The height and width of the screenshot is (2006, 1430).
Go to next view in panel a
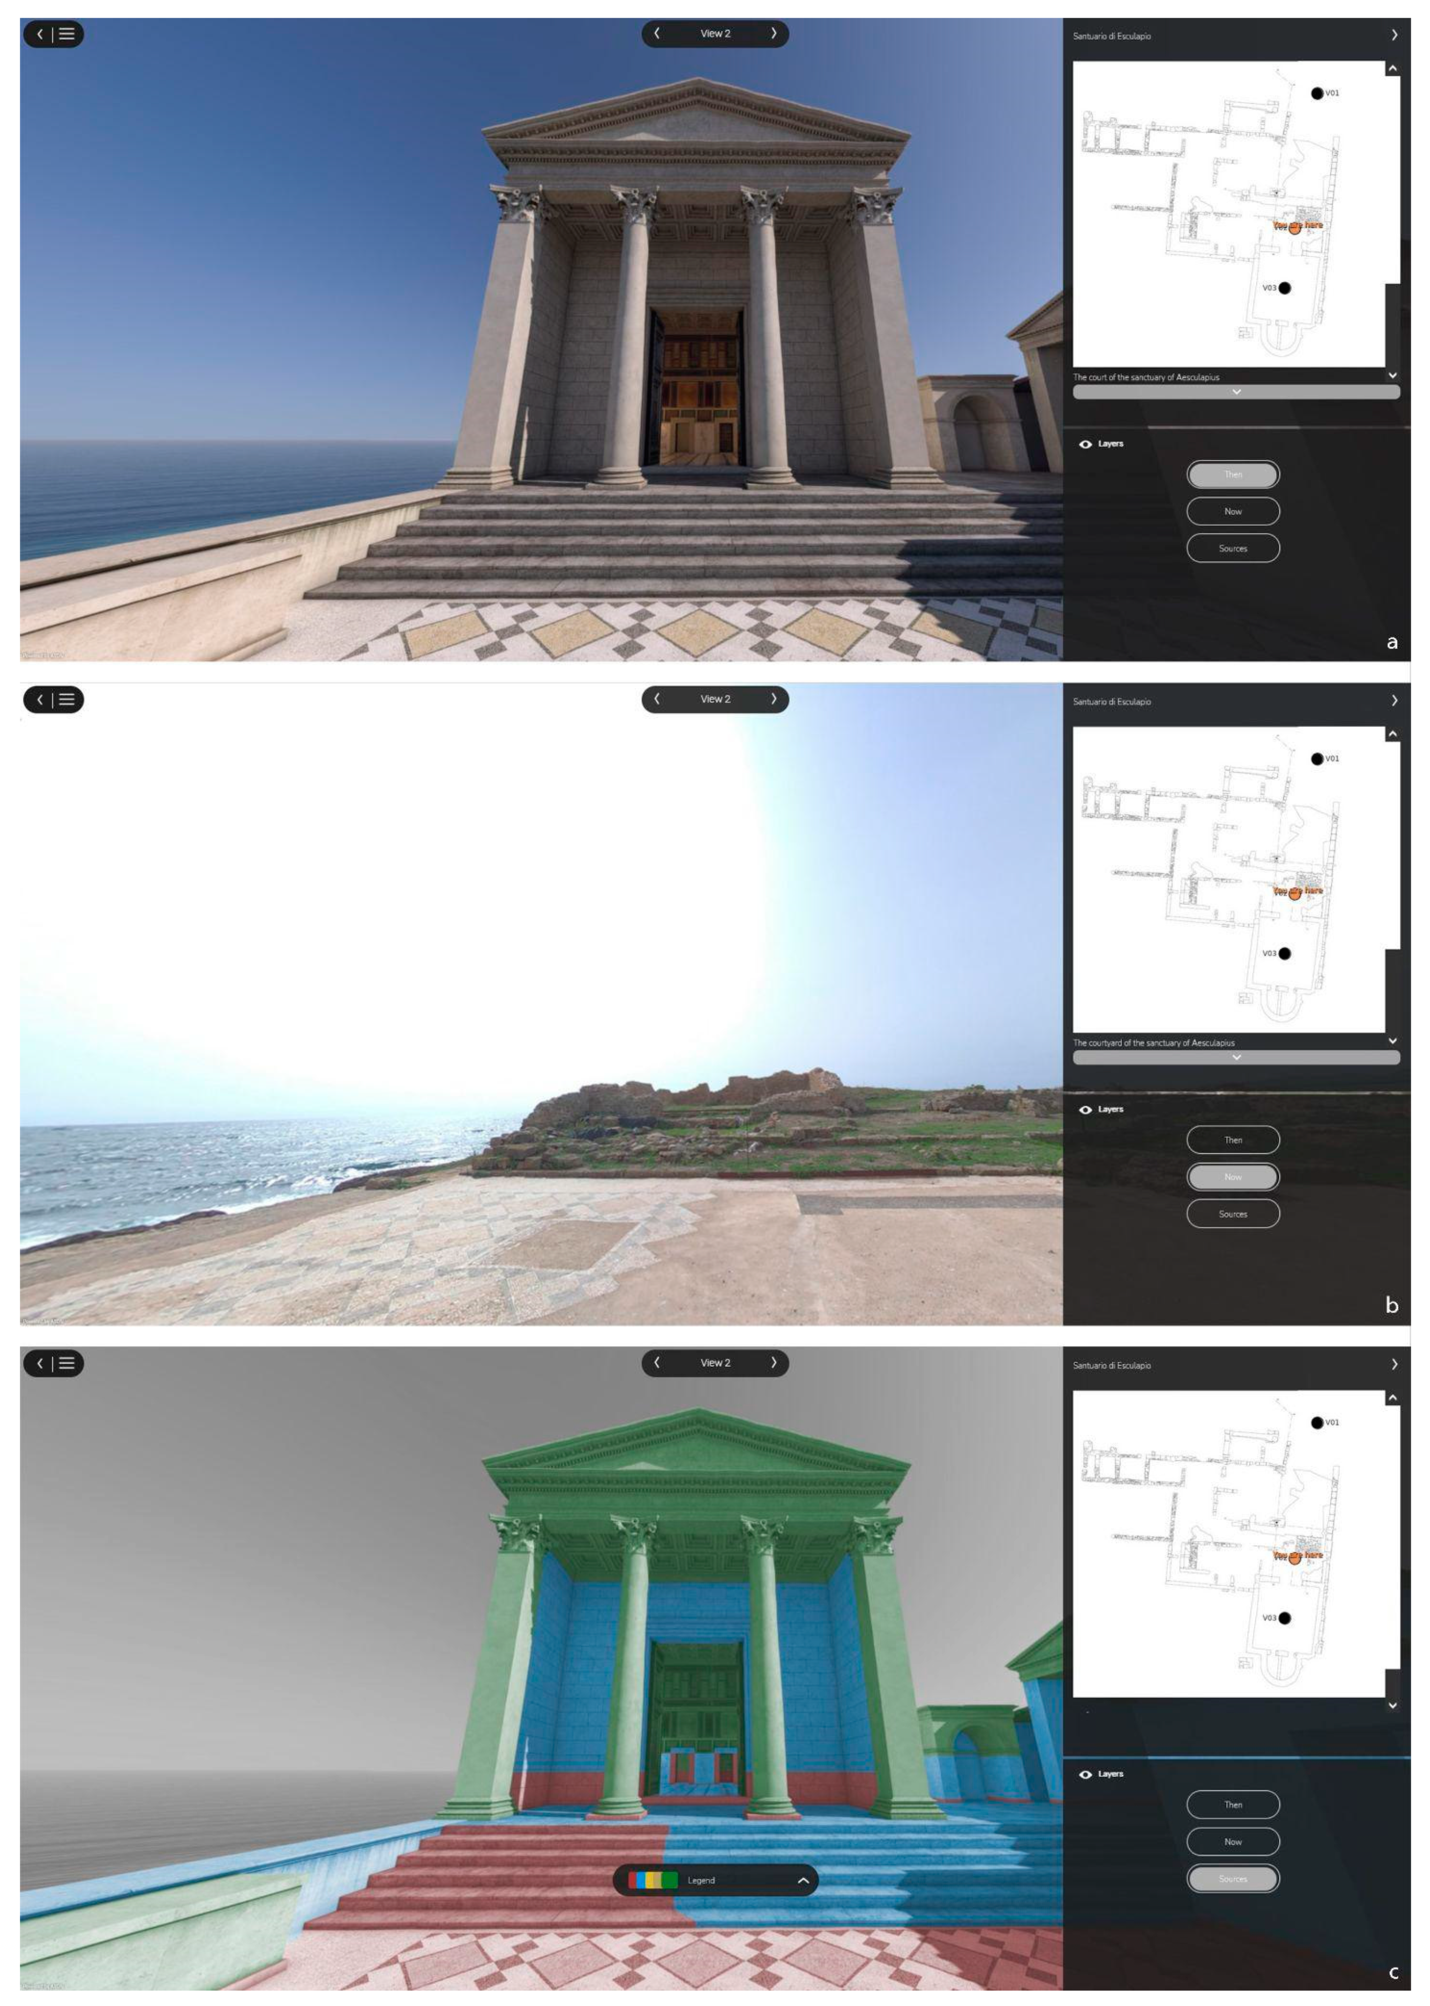(773, 33)
